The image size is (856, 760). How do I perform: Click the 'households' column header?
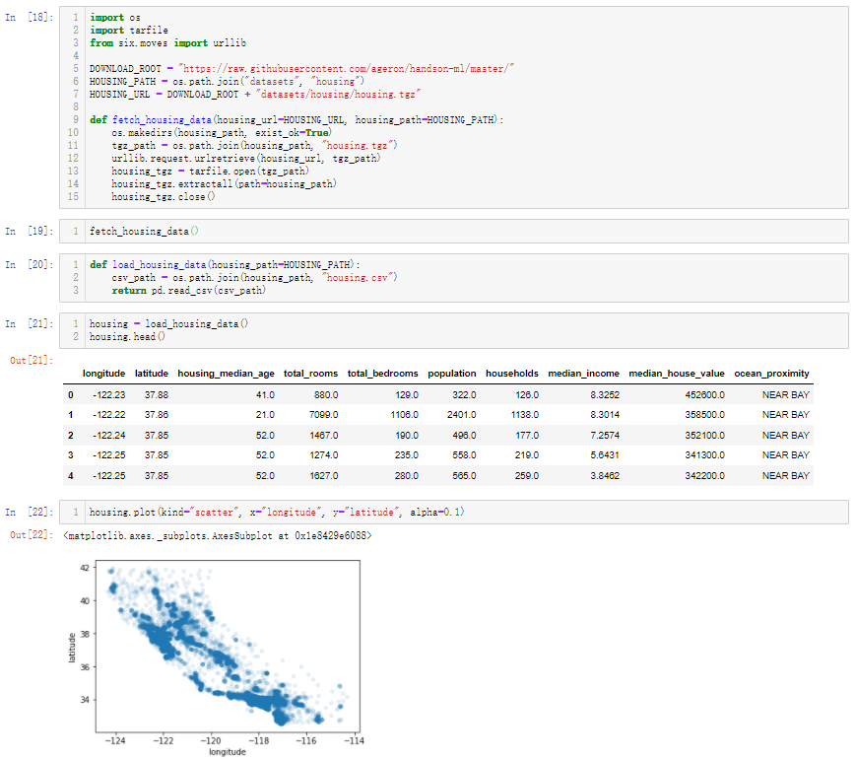[512, 374]
